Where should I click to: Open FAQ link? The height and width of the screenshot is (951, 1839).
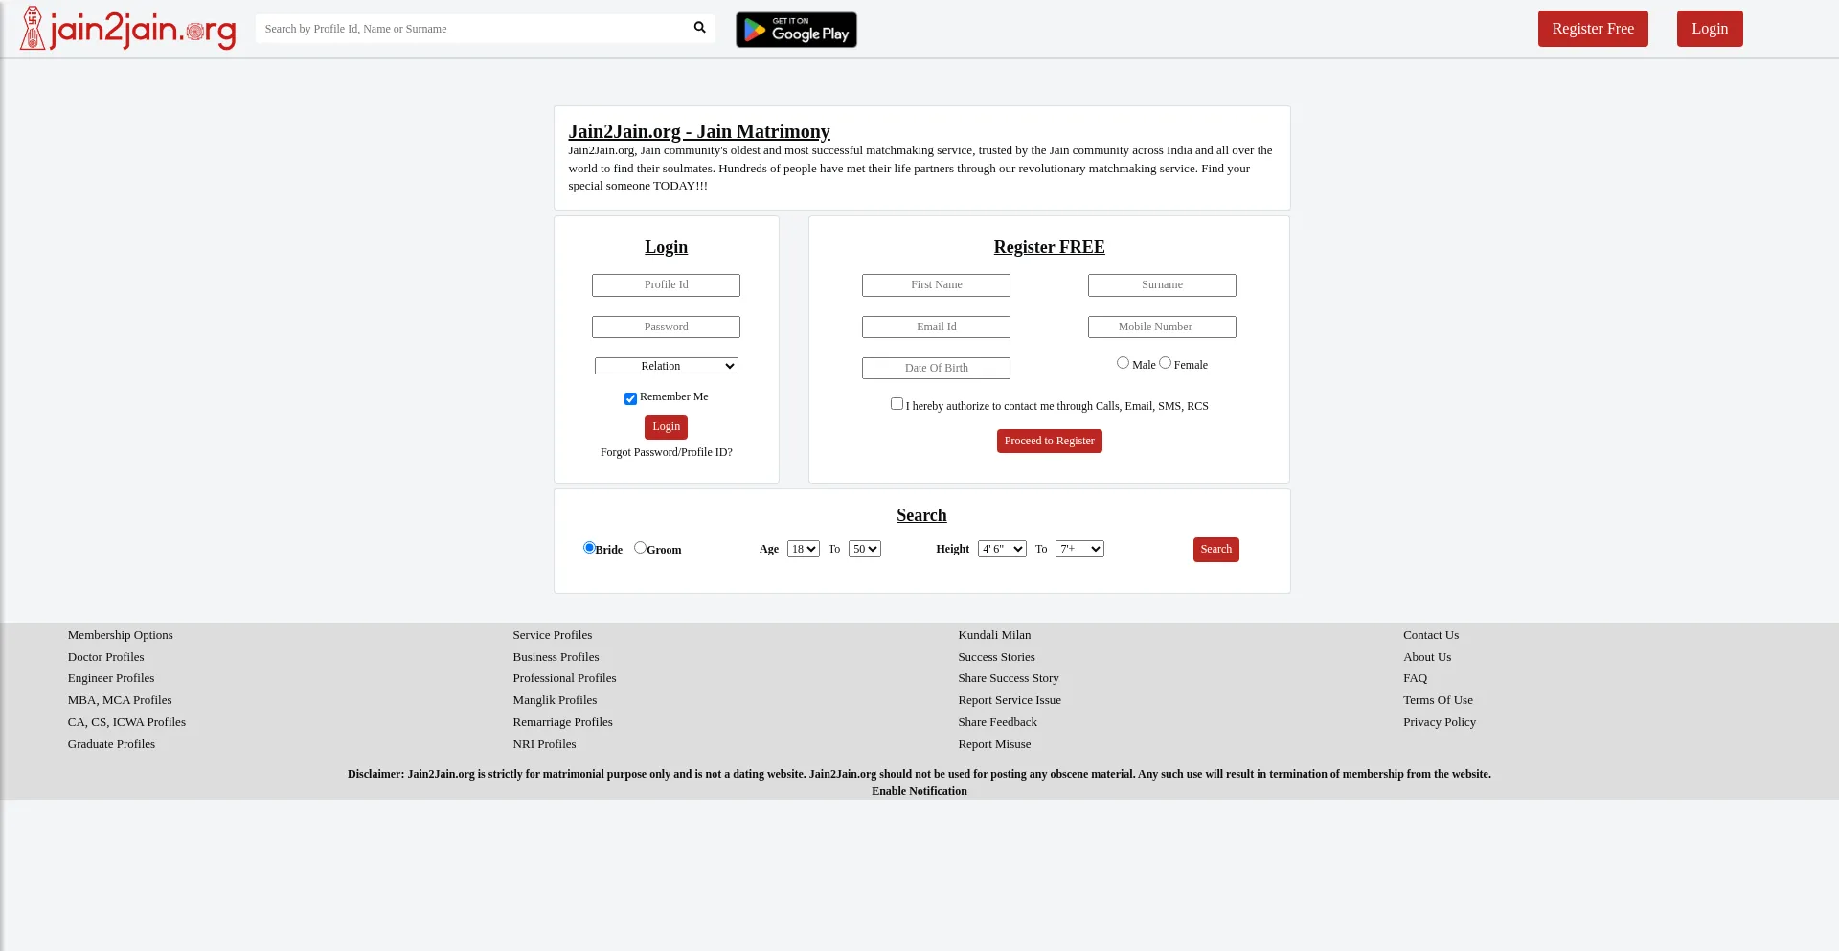[1415, 678]
